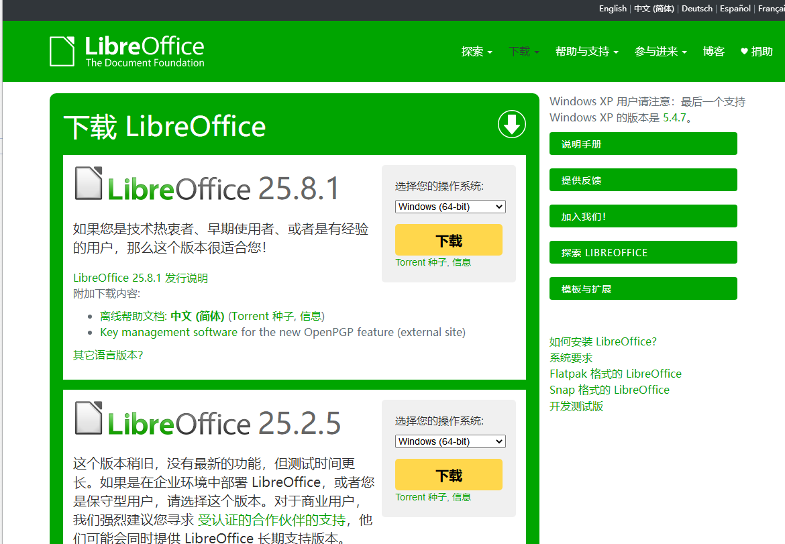Viewport: 785px width, 544px height.
Task: Open the 系统要求 link
Action: click(x=571, y=358)
